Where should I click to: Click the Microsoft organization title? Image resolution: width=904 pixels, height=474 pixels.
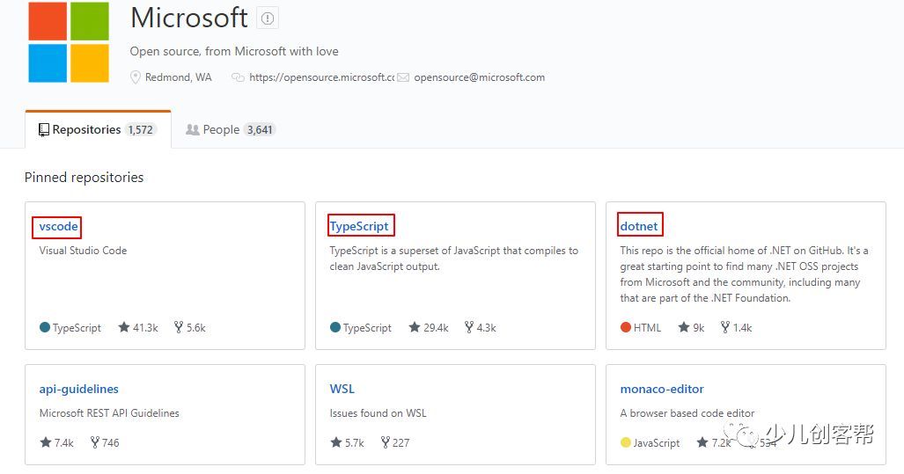pos(189,18)
